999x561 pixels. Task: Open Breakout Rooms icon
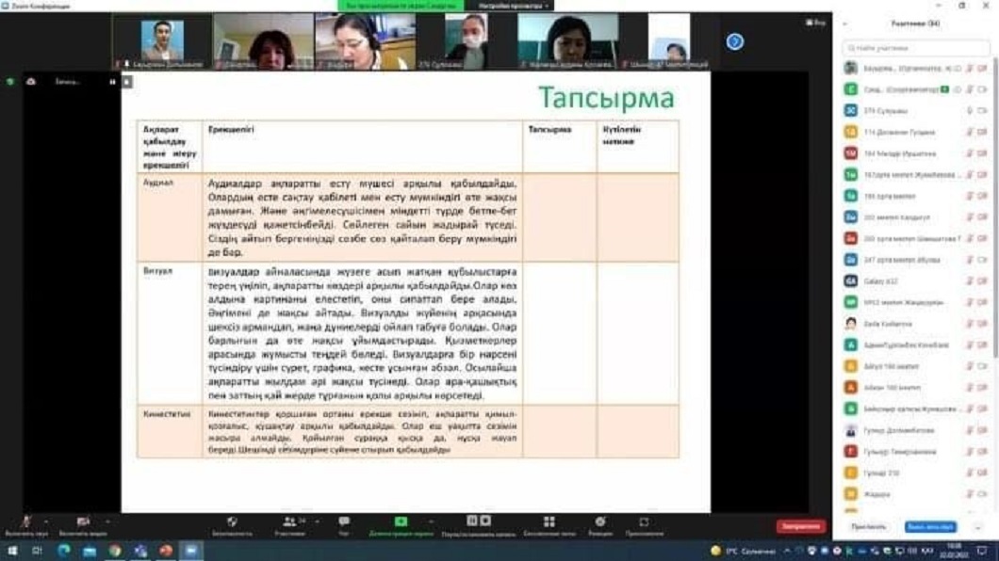point(549,522)
